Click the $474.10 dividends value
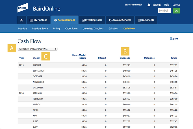The height and width of the screenshot is (129, 193). tap(127, 76)
